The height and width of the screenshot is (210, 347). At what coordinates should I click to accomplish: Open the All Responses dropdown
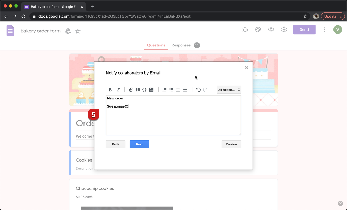click(229, 89)
